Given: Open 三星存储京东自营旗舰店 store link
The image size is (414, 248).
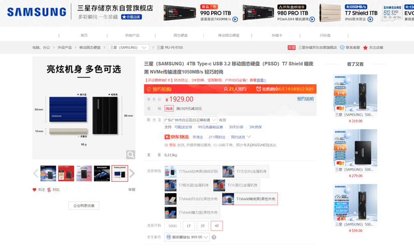Looking at the screenshot, I should click(318, 48).
